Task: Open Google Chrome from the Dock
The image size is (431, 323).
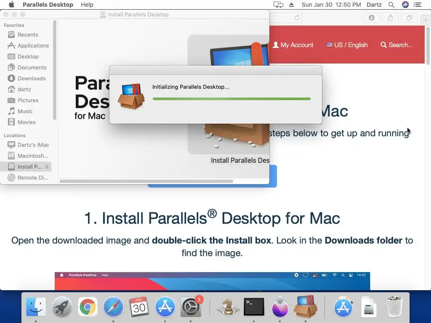Action: point(88,307)
